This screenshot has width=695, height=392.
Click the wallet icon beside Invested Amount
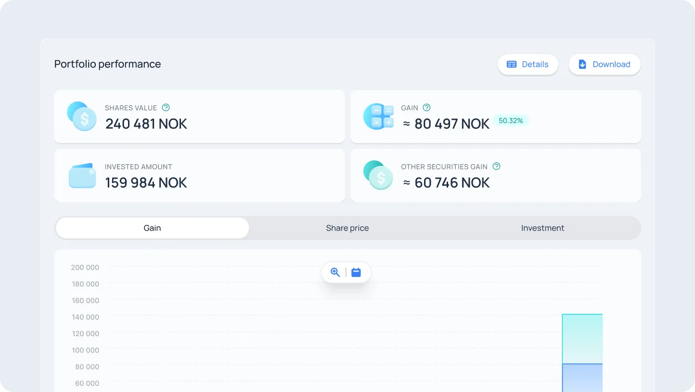point(82,175)
